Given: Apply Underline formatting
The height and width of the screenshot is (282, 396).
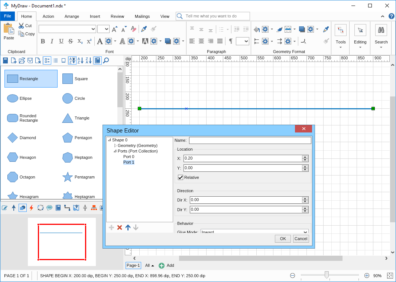Looking at the screenshot, I should [x=61, y=41].
